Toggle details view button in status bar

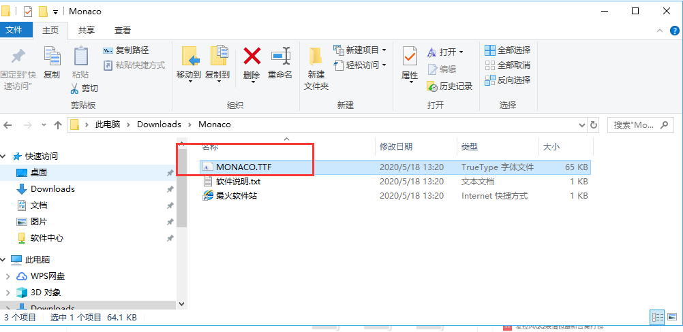click(x=657, y=318)
